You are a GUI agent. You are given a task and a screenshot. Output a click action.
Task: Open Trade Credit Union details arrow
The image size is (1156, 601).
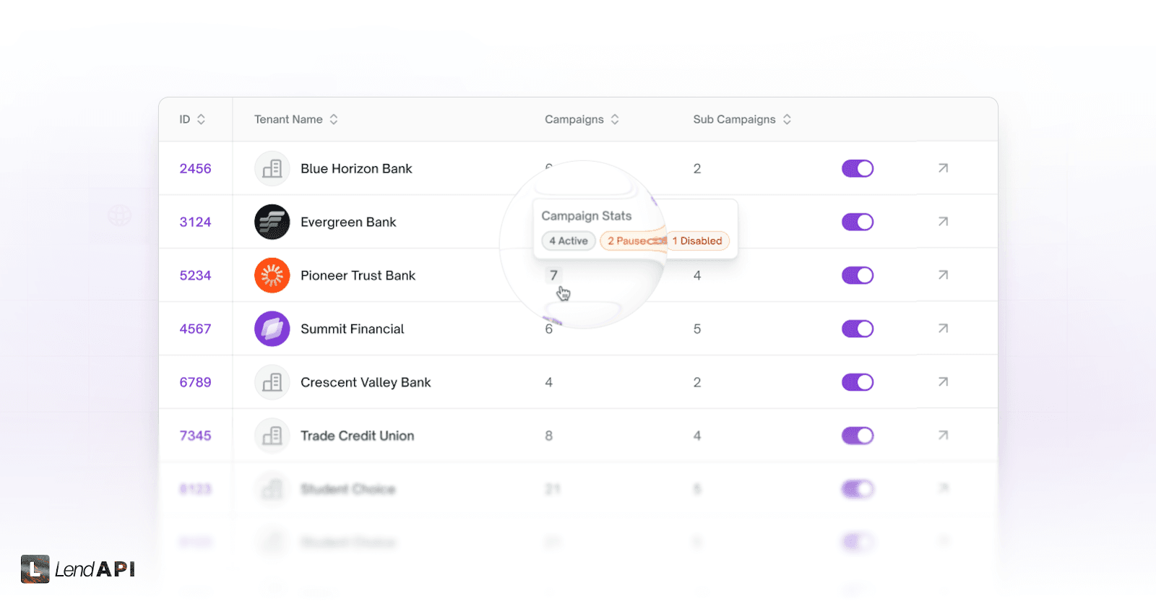point(943,436)
